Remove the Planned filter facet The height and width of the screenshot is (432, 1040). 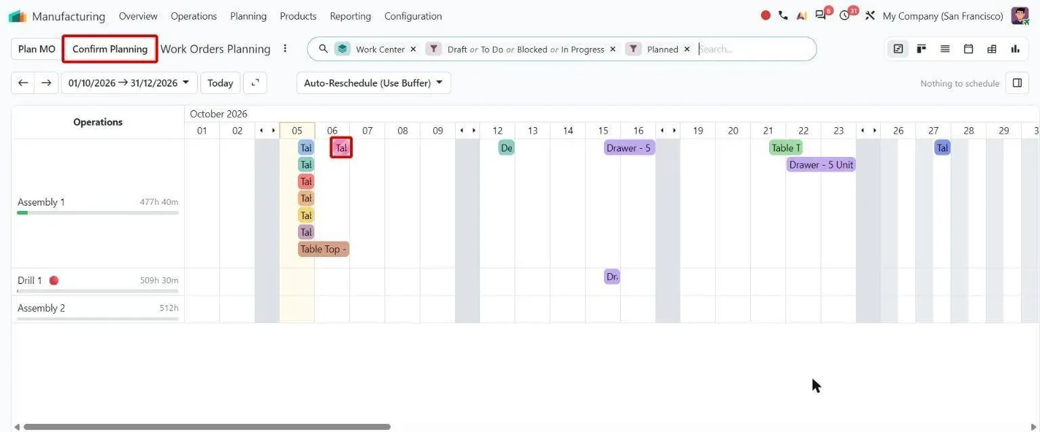pos(687,49)
